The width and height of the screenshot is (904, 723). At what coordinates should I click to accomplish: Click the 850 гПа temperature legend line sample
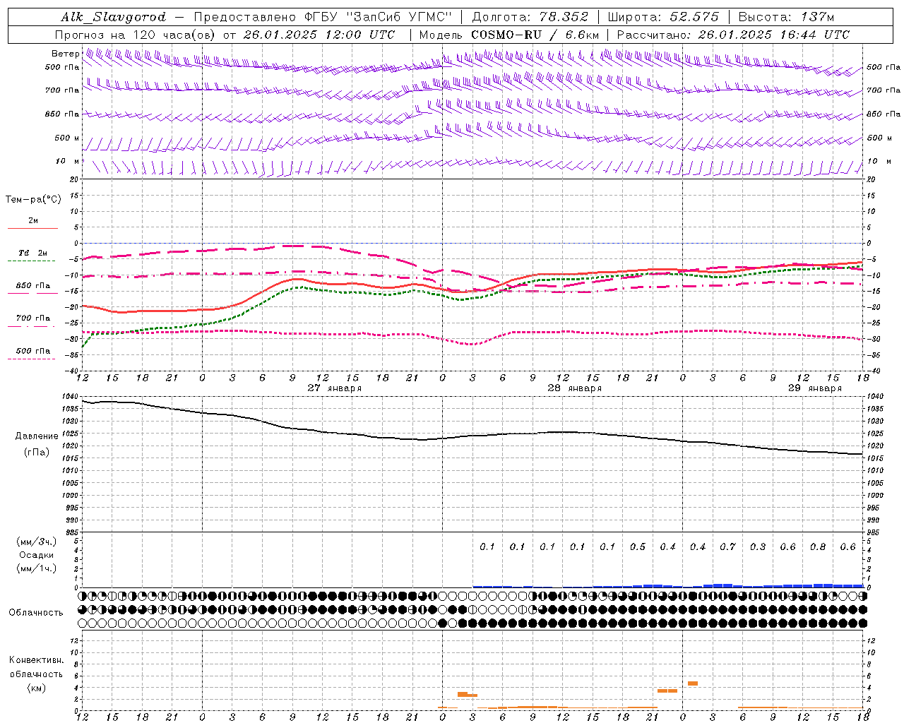pyautogui.click(x=32, y=293)
